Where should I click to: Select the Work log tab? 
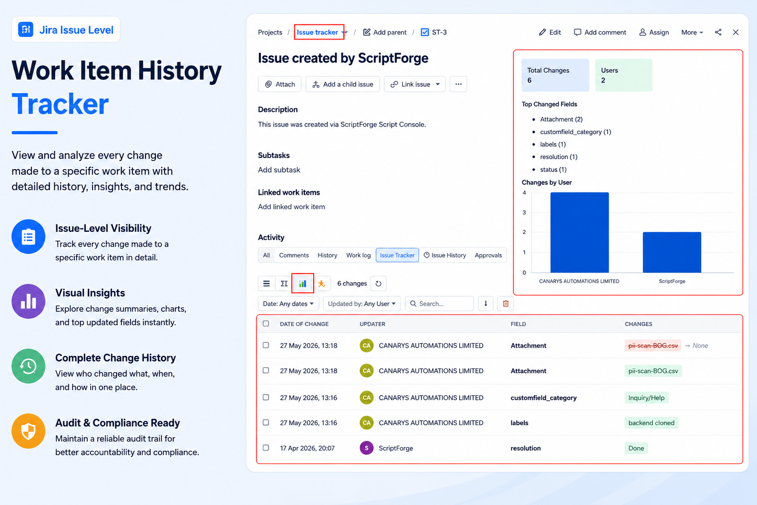click(x=359, y=255)
